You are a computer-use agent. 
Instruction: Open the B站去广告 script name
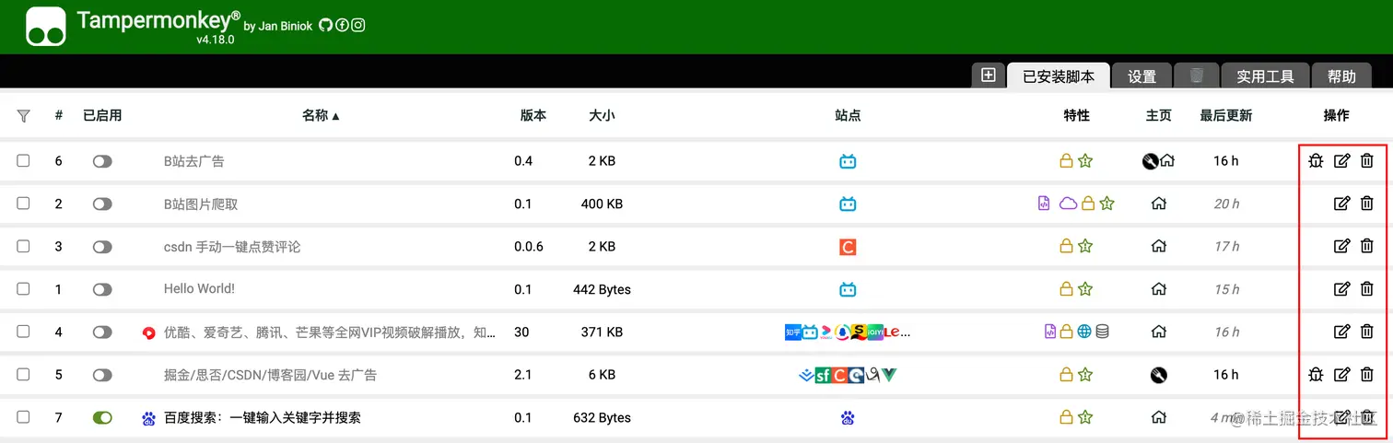click(x=194, y=161)
